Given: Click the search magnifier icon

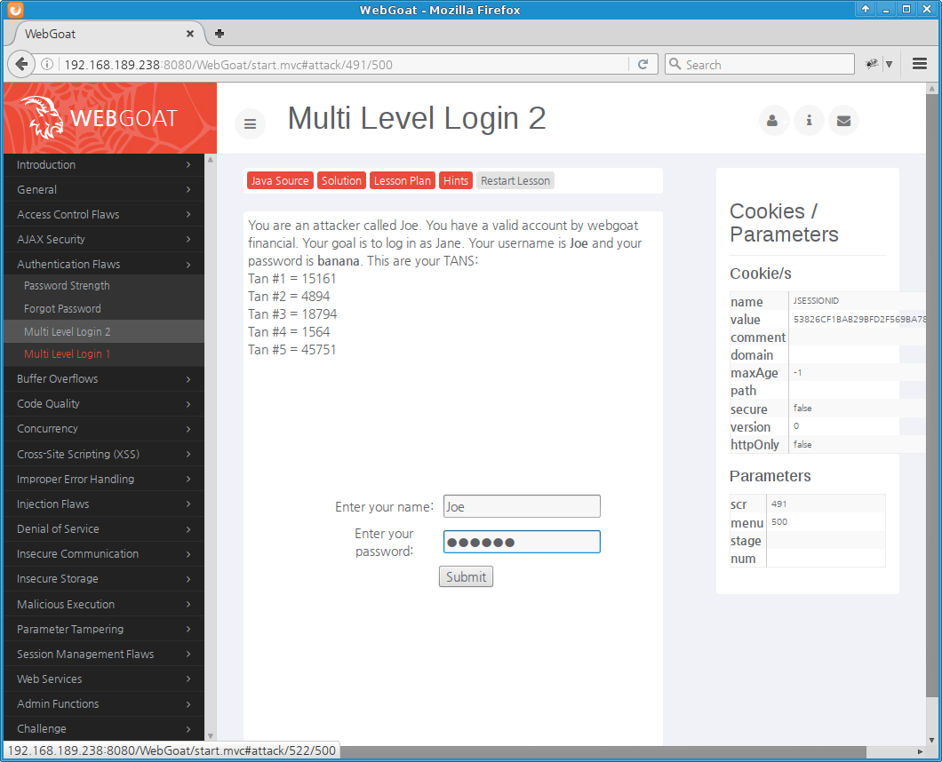Looking at the screenshot, I should click(x=675, y=64).
